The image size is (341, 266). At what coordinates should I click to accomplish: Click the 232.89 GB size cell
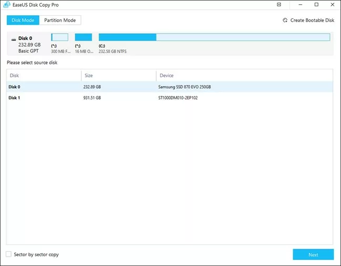92,87
